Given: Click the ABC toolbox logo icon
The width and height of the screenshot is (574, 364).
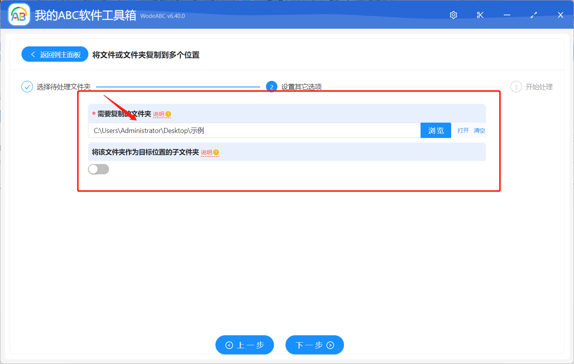Looking at the screenshot, I should 19,14.
